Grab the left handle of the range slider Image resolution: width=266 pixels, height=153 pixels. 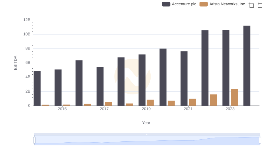(34, 140)
